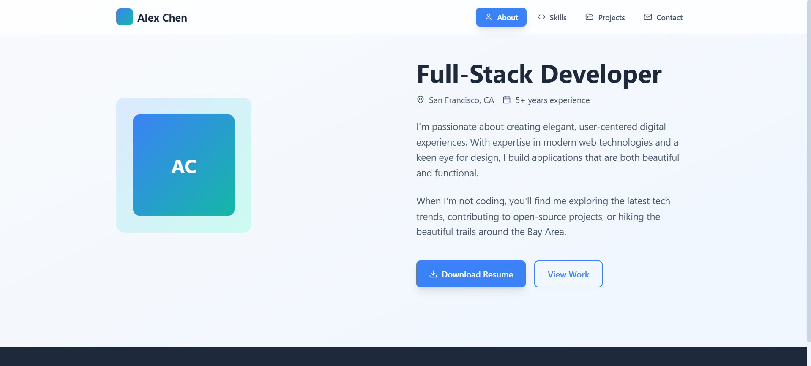Image resolution: width=811 pixels, height=366 pixels.
Task: Click the gradient logo square beside Alex Chen
Action: 124,17
